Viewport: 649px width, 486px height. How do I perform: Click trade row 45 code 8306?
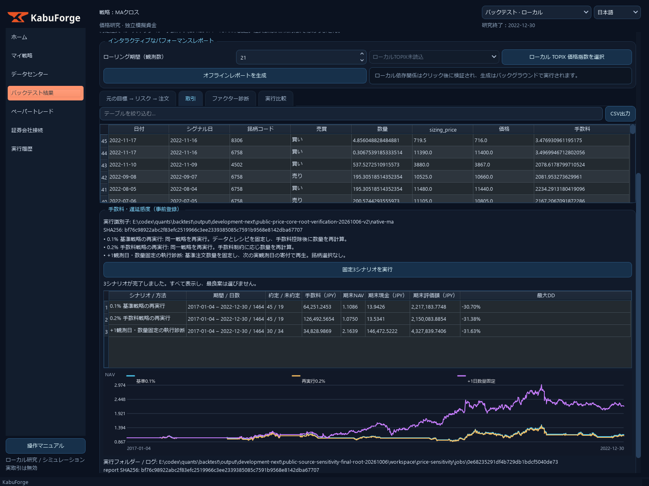[260, 140]
